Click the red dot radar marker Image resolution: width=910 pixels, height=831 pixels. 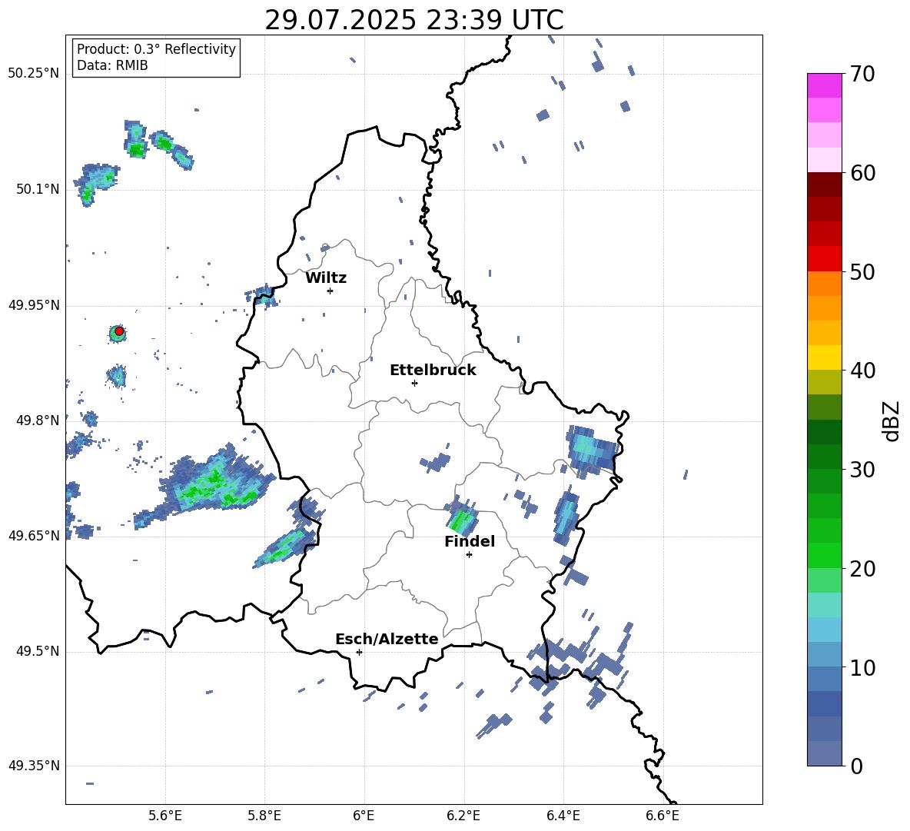coord(119,331)
